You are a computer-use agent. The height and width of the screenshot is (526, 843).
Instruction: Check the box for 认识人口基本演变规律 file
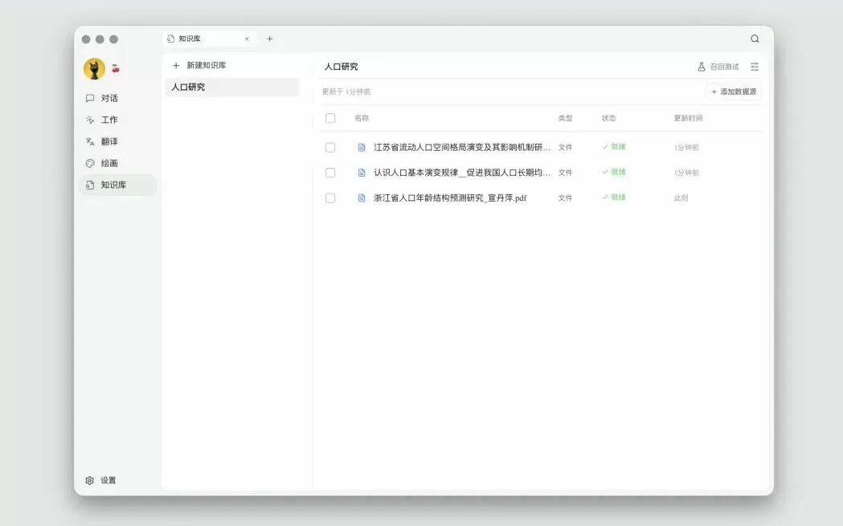pos(330,173)
